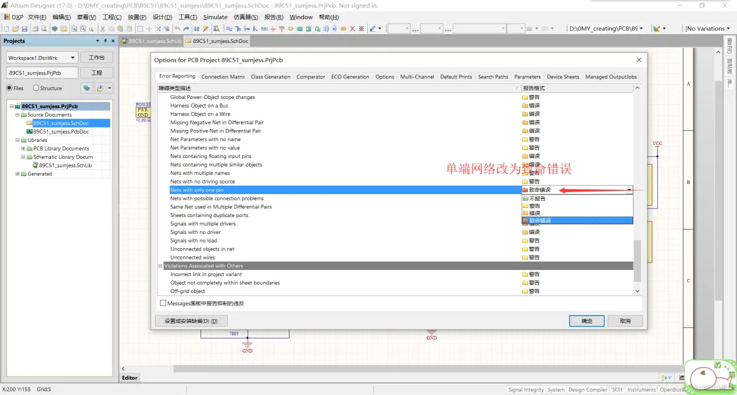The height and width of the screenshot is (395, 737).
Task: Click the 障碍类型描述 column header
Action: [x=339, y=88]
